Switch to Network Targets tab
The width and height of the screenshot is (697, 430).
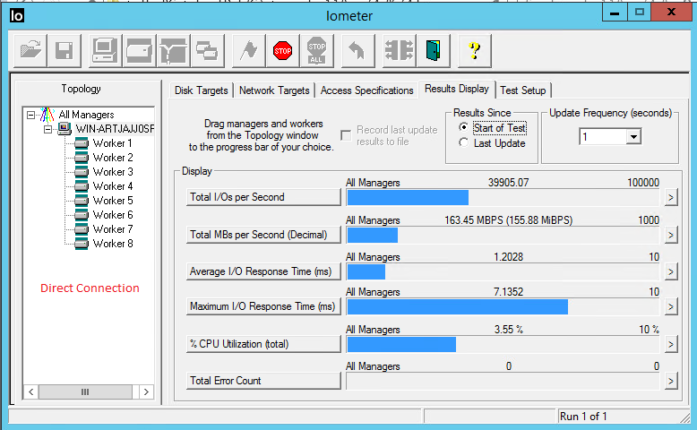[274, 90]
